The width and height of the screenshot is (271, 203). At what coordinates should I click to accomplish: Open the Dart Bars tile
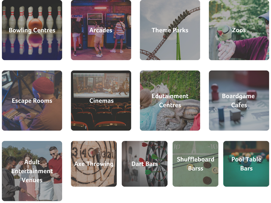coord(144,164)
